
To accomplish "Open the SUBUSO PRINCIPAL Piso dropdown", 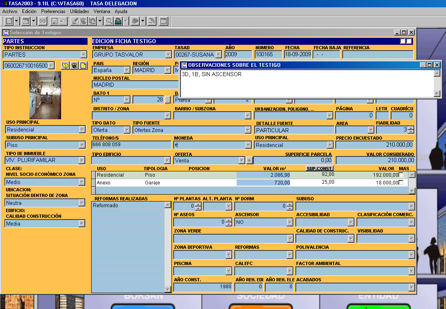I will [82, 145].
